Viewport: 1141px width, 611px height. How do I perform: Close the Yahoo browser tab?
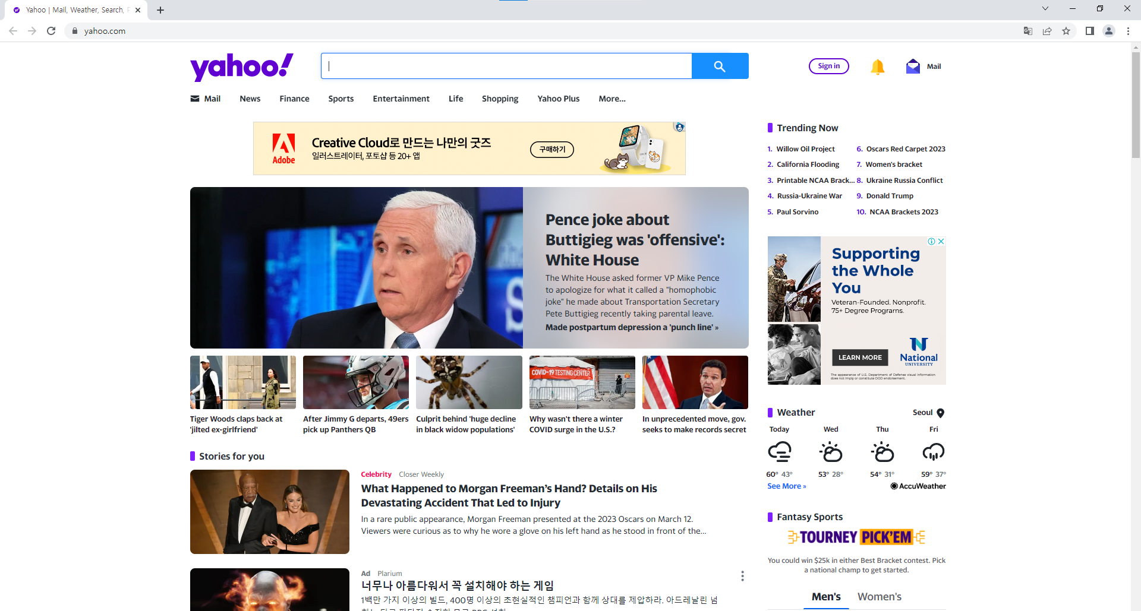point(138,10)
